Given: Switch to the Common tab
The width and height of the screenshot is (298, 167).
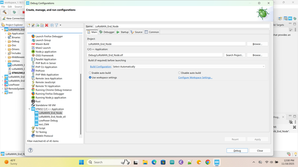Looking at the screenshot, I should [x=152, y=32].
